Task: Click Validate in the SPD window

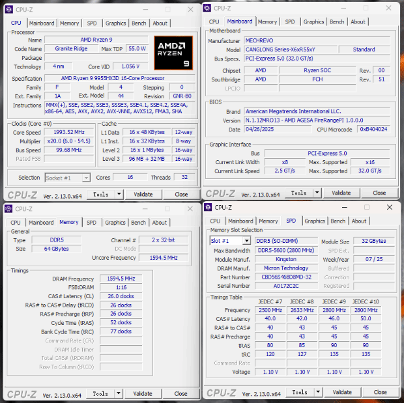Action: click(342, 392)
